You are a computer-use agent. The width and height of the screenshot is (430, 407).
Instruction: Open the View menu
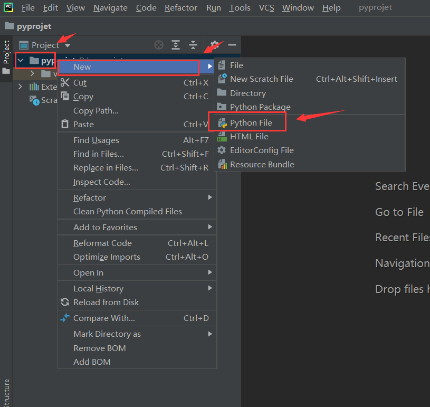click(x=75, y=8)
